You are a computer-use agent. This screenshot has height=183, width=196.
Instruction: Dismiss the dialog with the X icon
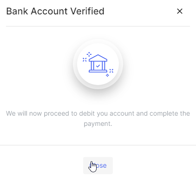[x=180, y=11]
